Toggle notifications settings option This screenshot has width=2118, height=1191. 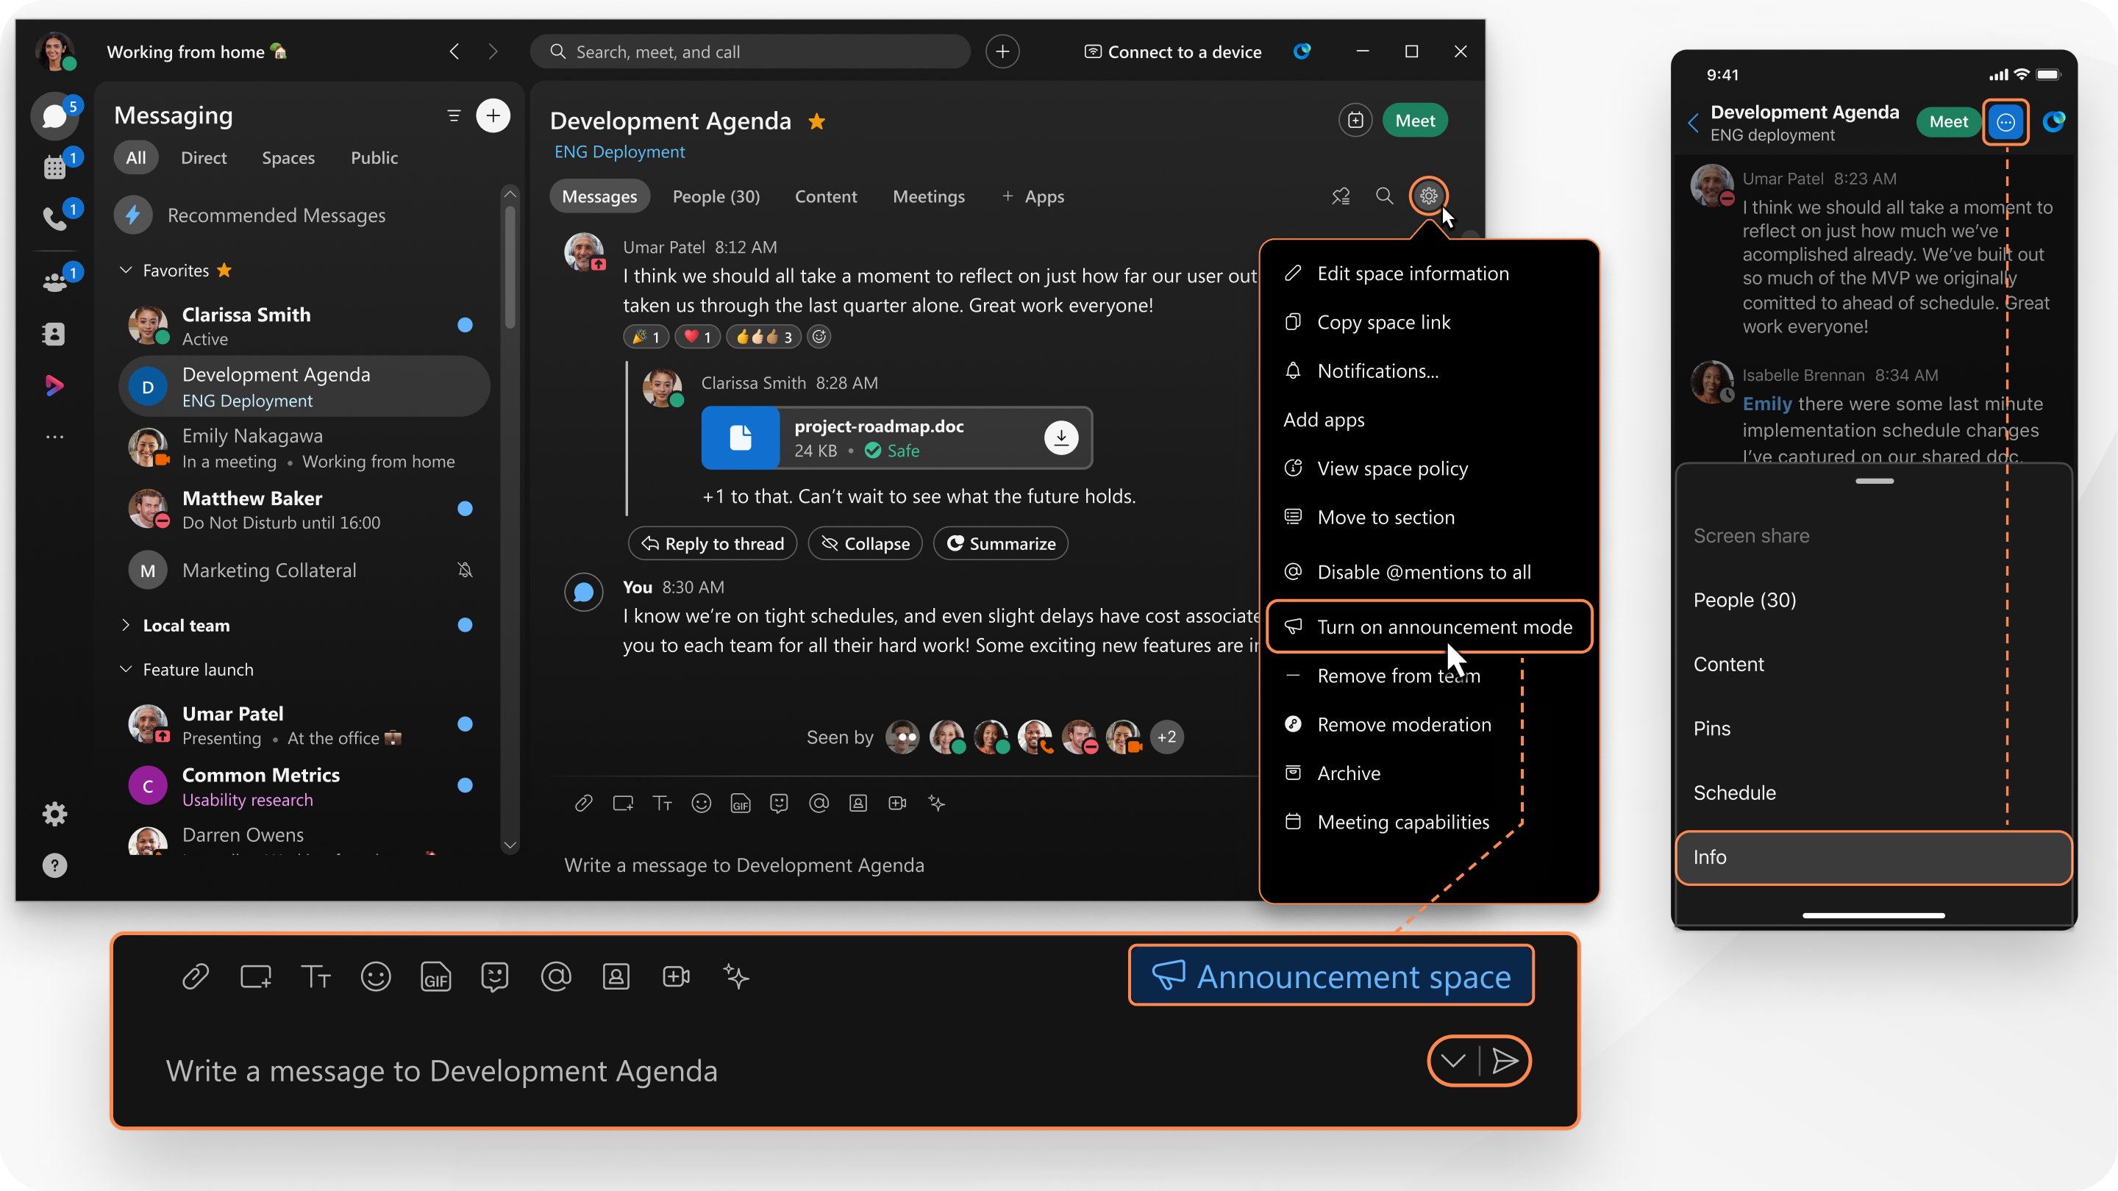(x=1377, y=371)
